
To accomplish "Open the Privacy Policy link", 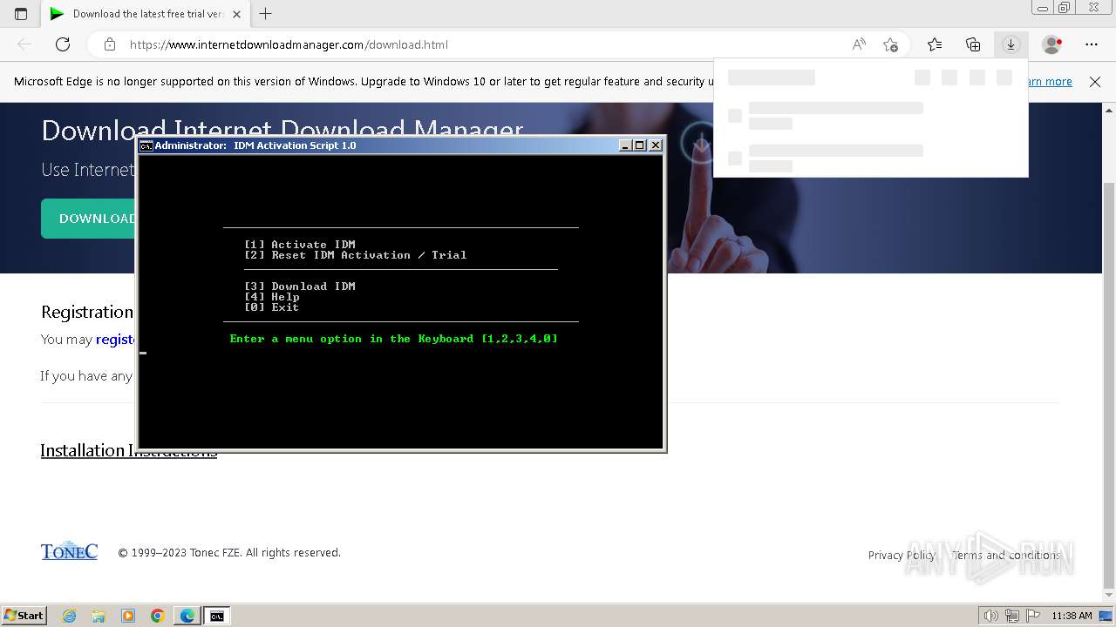I will click(902, 555).
